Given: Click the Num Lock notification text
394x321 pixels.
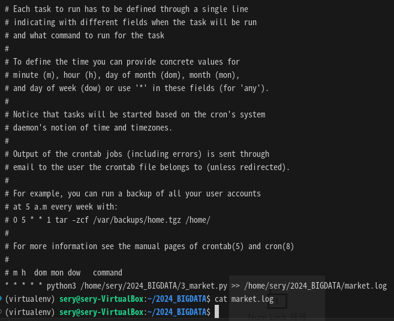Looking at the screenshot, I should coord(276,316).
